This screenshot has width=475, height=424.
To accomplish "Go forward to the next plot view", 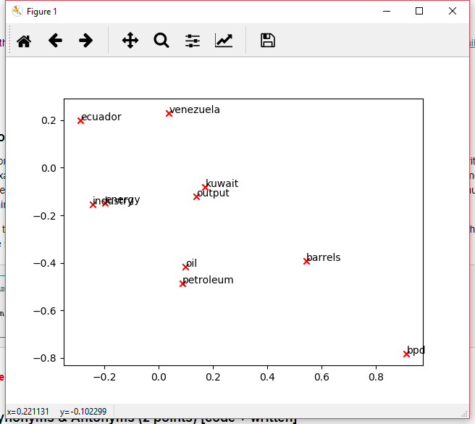I will pyautogui.click(x=85, y=41).
